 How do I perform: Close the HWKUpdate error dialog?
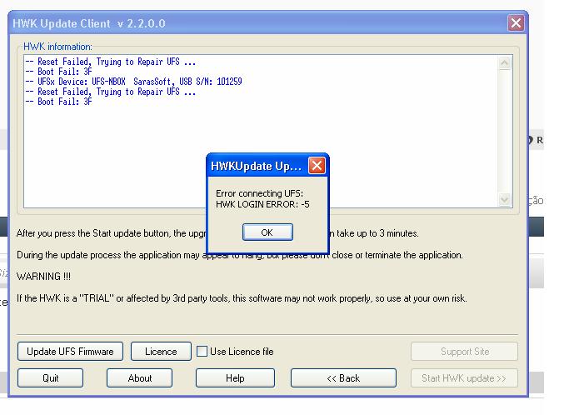(317, 166)
